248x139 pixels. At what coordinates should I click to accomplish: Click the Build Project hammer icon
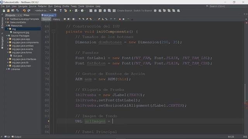tap(61, 11)
